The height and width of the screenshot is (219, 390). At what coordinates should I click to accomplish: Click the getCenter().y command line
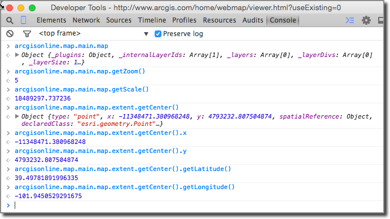pos(100,151)
